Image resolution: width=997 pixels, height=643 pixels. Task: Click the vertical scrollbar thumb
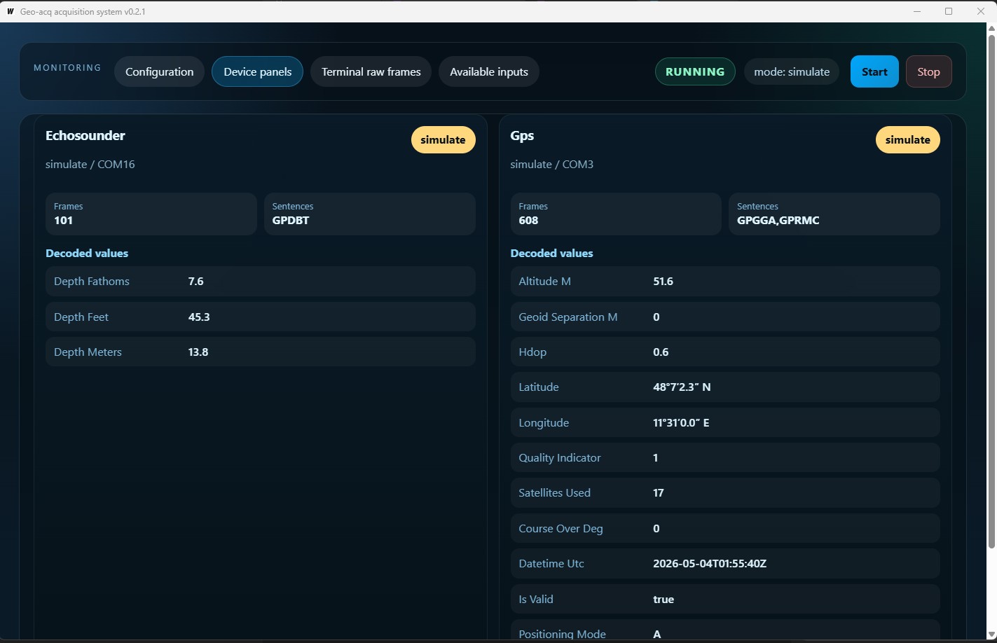point(991,291)
